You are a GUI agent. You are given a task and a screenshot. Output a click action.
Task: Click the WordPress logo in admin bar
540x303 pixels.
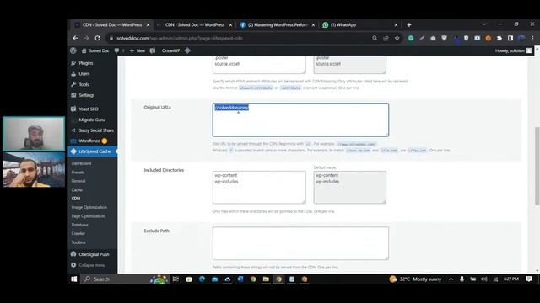[x=73, y=50]
